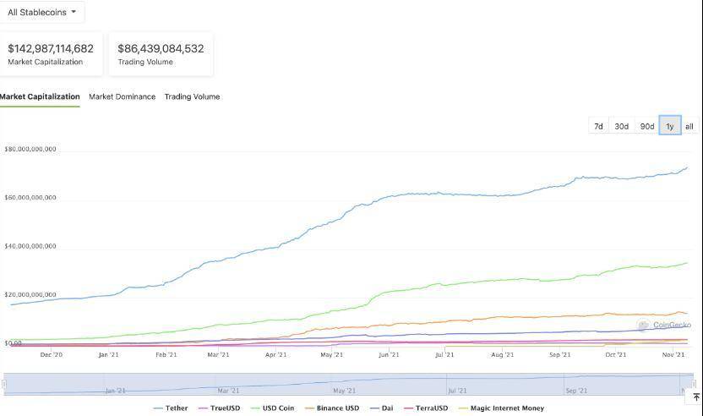Select the 30d time range button
This screenshot has width=703, height=416.
click(x=621, y=126)
